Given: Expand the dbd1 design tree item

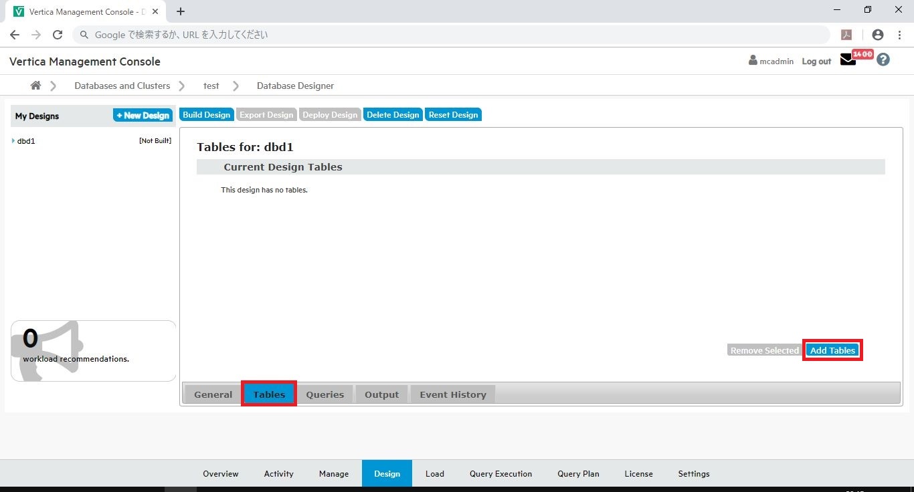Looking at the screenshot, I should click(x=13, y=141).
